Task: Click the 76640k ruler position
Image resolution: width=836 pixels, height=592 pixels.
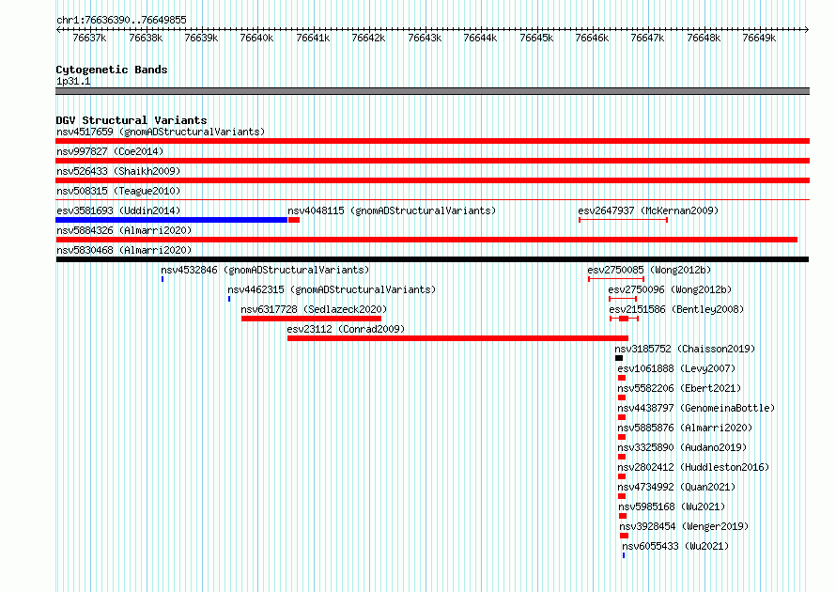Action: point(257,38)
